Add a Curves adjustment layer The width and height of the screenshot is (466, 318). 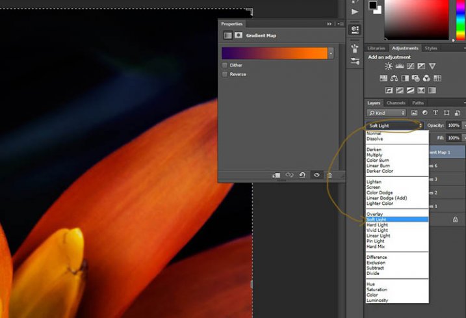410,66
